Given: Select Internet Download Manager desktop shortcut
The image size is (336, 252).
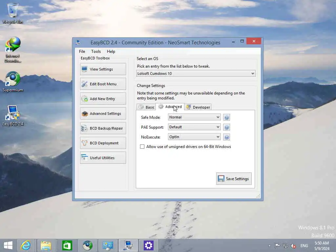Looking at the screenshot, I should click(x=13, y=50).
